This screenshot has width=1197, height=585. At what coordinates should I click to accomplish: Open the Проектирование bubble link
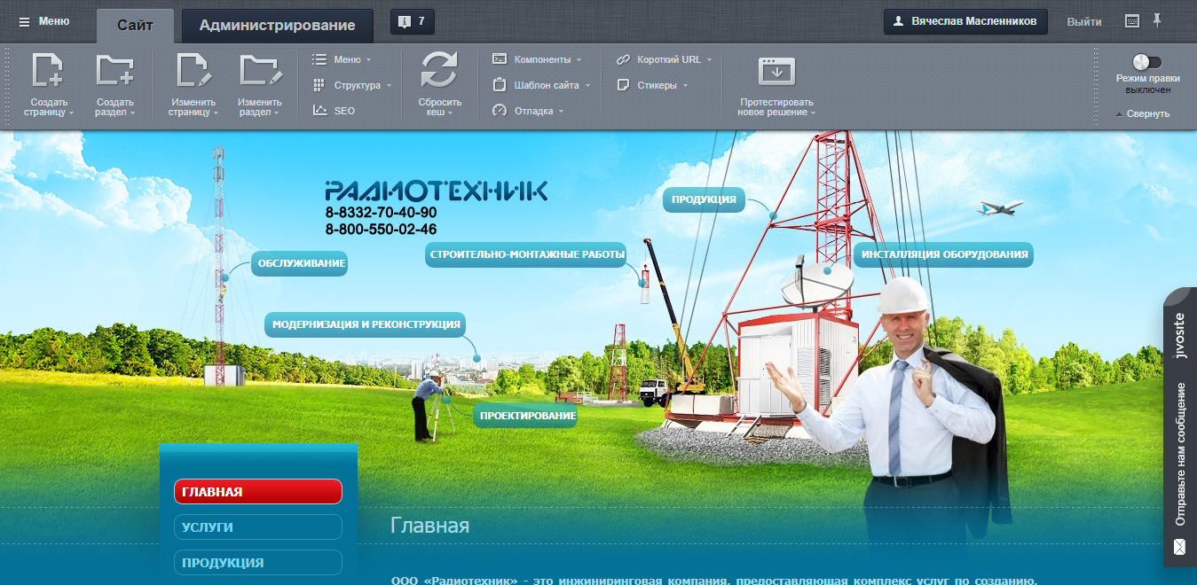pyautogui.click(x=526, y=416)
